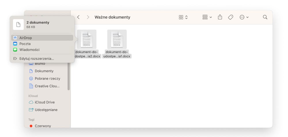
Task: Open the ellipsis action menu icon
Action: click(x=242, y=17)
